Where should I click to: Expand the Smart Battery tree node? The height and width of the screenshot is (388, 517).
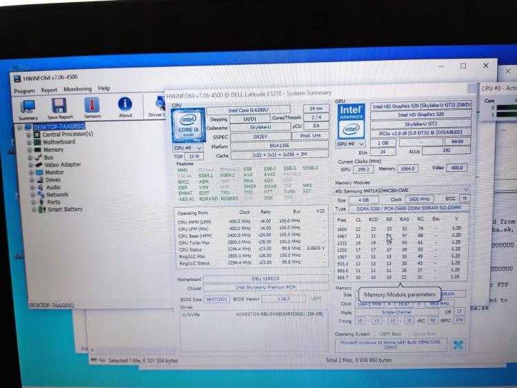34,210
